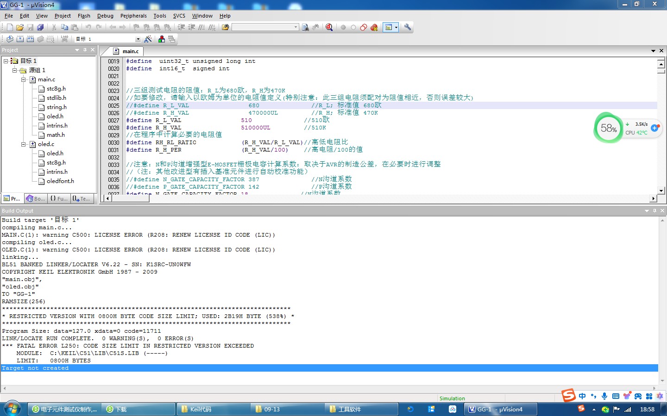The image size is (667, 416).
Task: Click the Manage Components colored blocks icon
Action: click(161, 39)
